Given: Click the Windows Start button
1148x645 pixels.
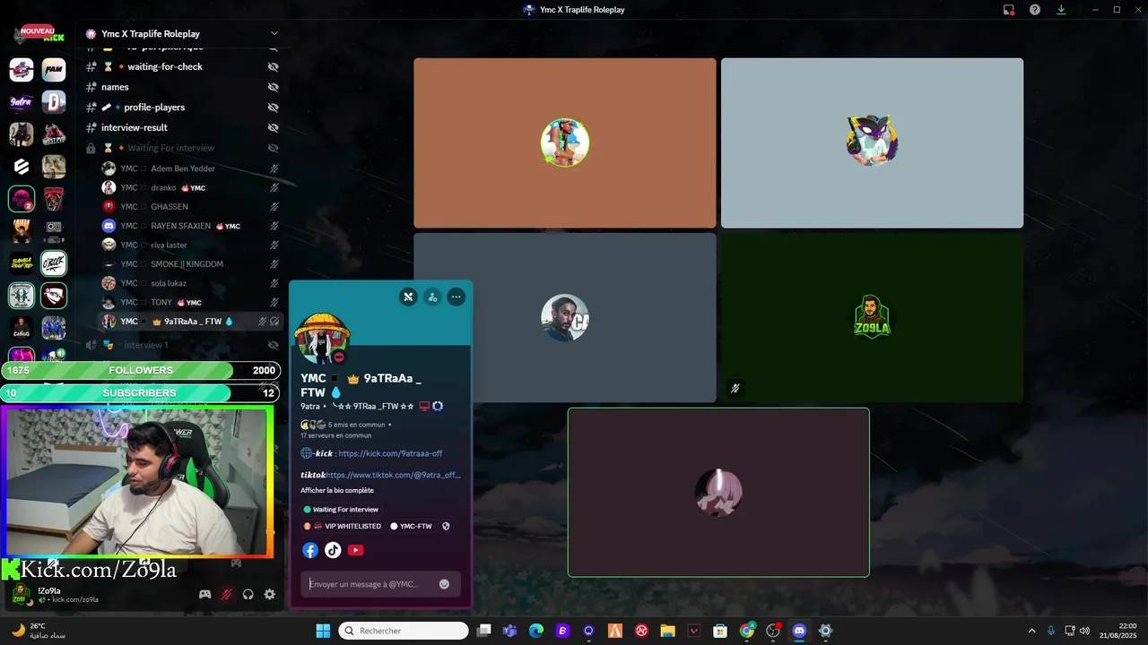Looking at the screenshot, I should click(323, 631).
